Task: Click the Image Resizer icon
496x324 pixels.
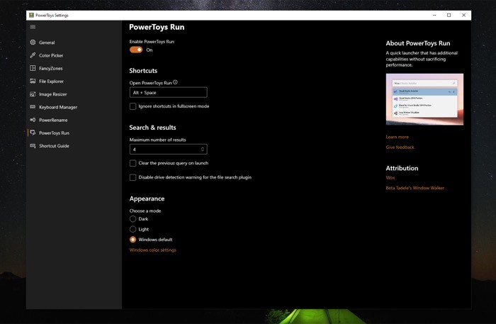Action: pyautogui.click(x=33, y=94)
